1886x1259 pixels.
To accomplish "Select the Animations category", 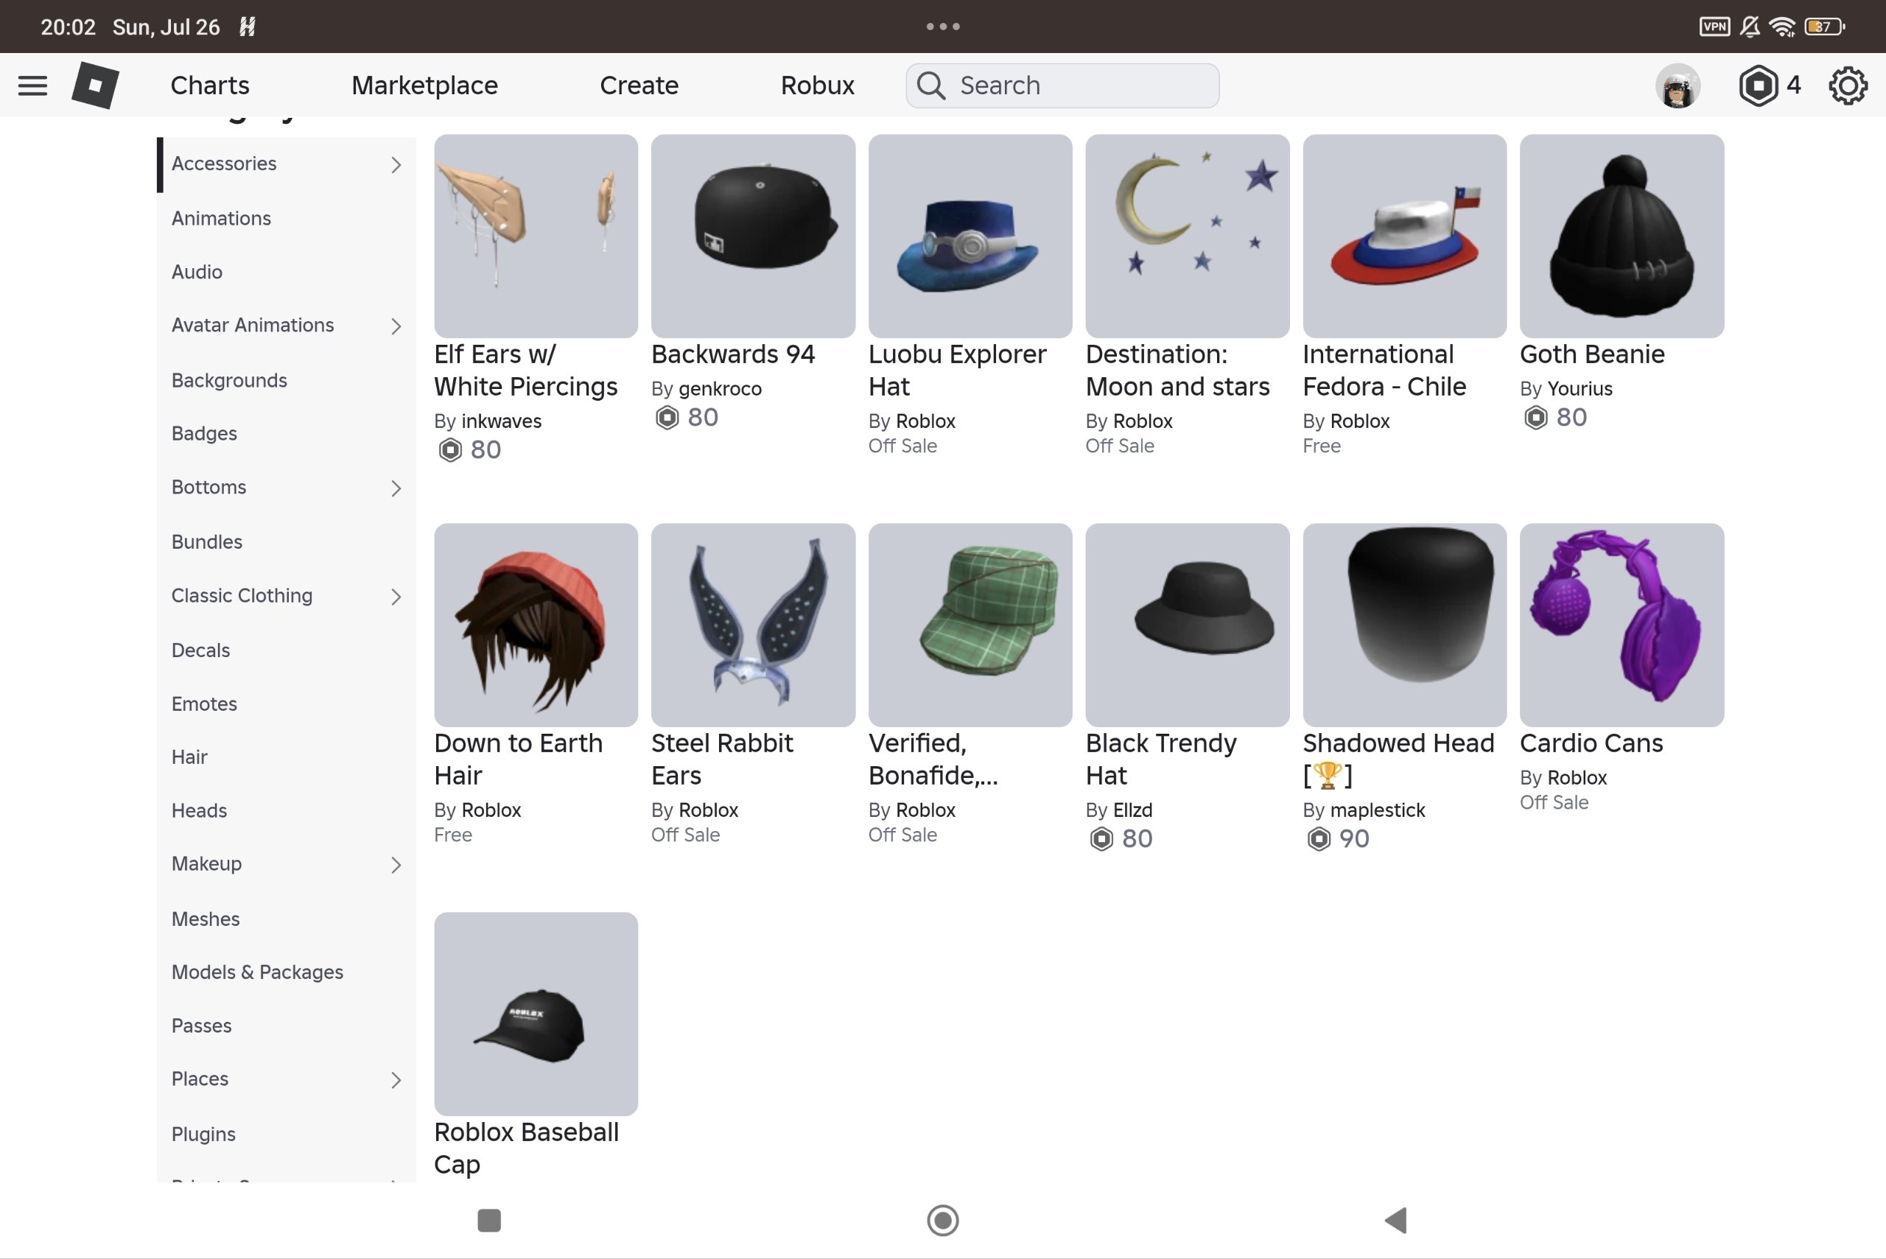I will 221,218.
